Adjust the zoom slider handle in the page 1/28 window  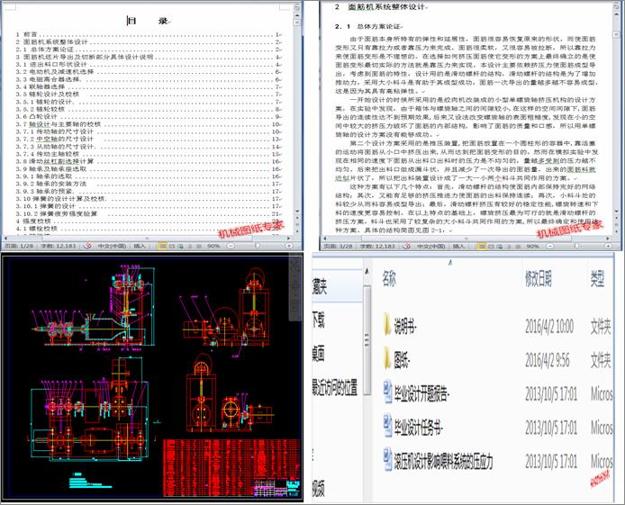[258, 246]
